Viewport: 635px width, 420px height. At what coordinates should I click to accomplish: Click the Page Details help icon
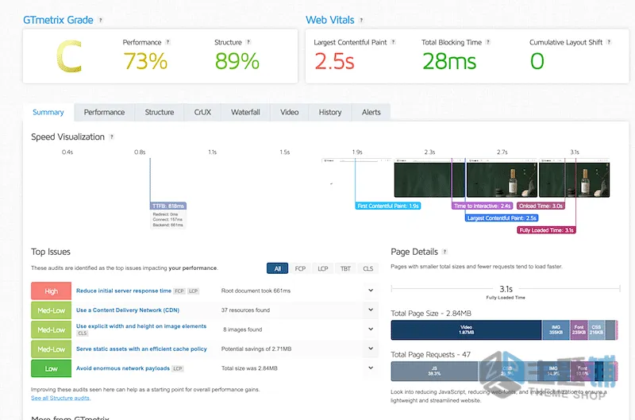point(444,252)
